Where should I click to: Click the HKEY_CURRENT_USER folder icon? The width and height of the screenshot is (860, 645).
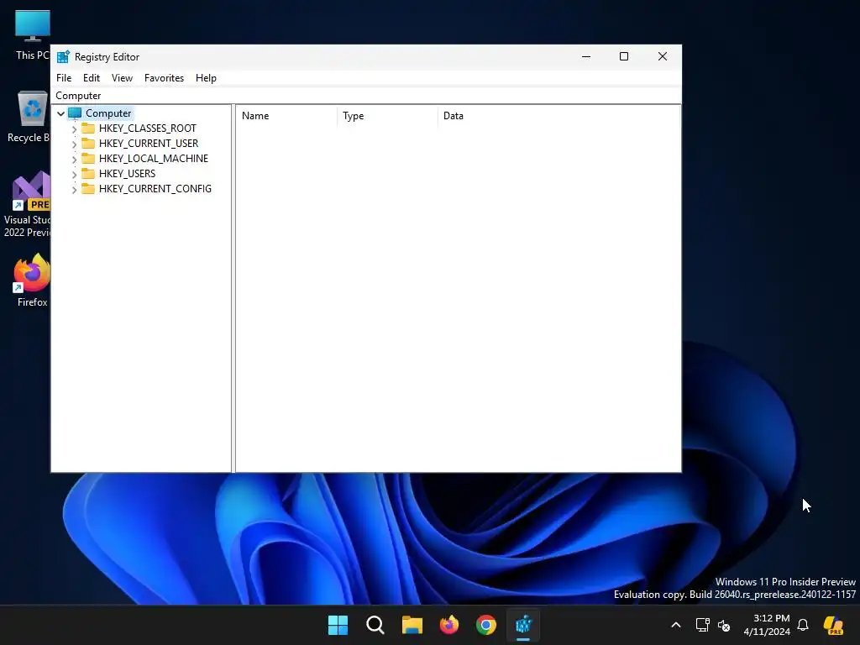(87, 143)
